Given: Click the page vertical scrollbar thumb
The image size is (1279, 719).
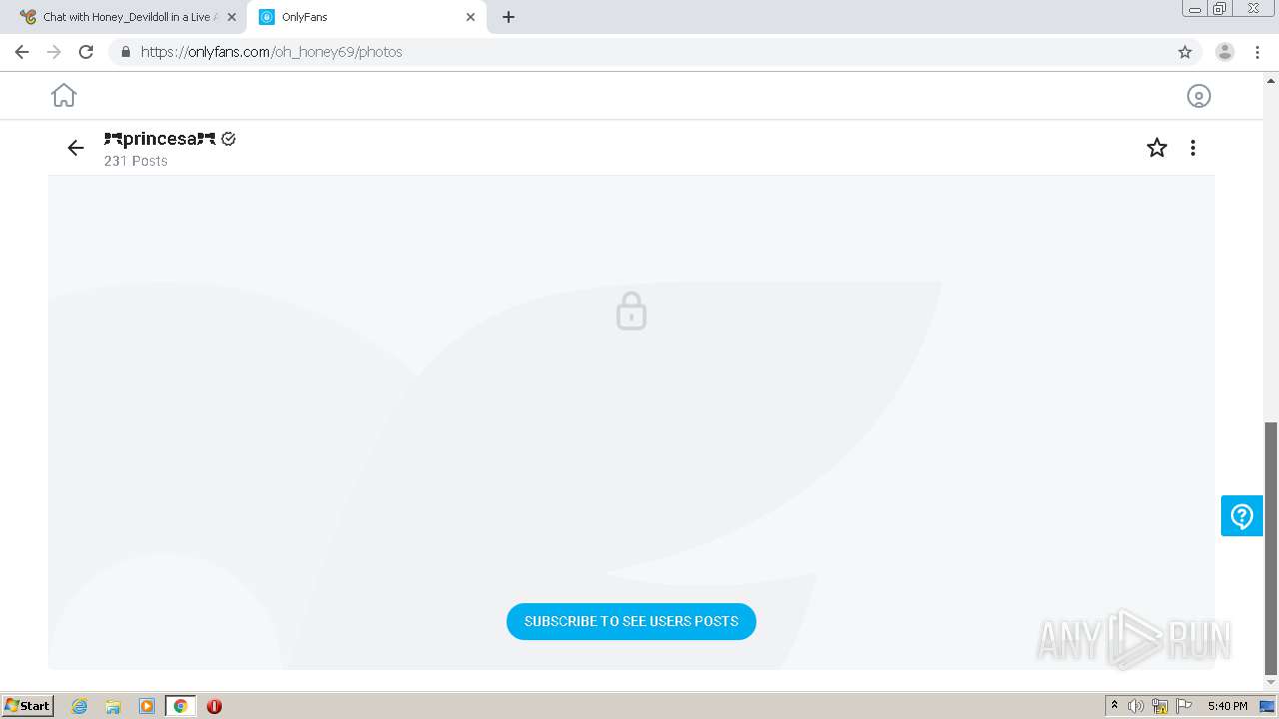Looking at the screenshot, I should coord(1271,548).
